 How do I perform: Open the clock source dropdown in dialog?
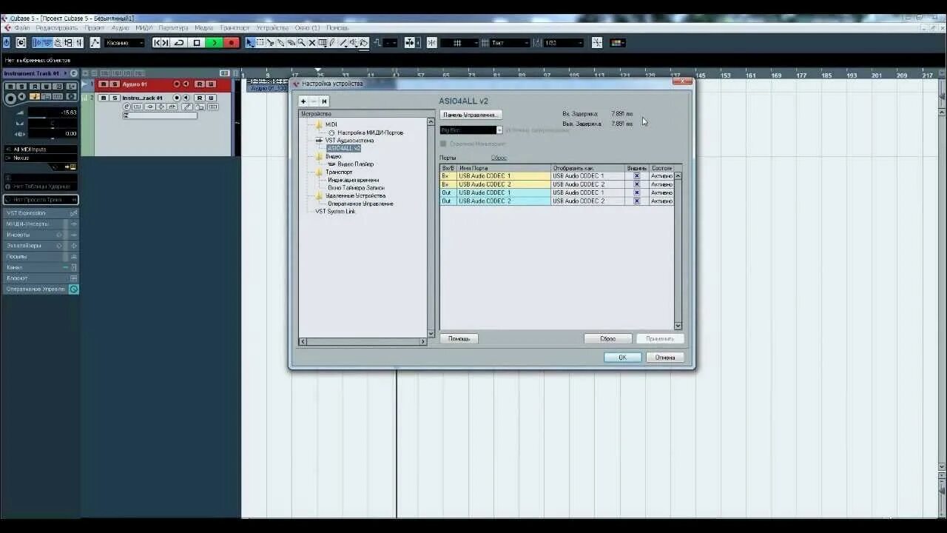(x=471, y=130)
